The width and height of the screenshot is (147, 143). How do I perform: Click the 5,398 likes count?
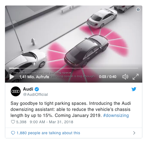tap(21, 122)
